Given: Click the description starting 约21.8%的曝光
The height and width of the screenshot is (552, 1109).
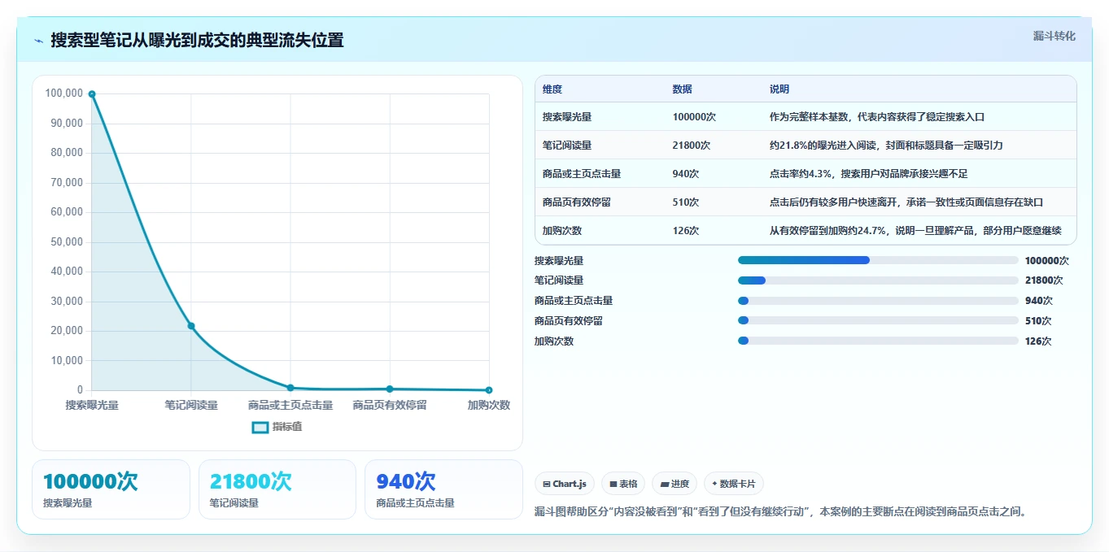Looking at the screenshot, I should 886,146.
